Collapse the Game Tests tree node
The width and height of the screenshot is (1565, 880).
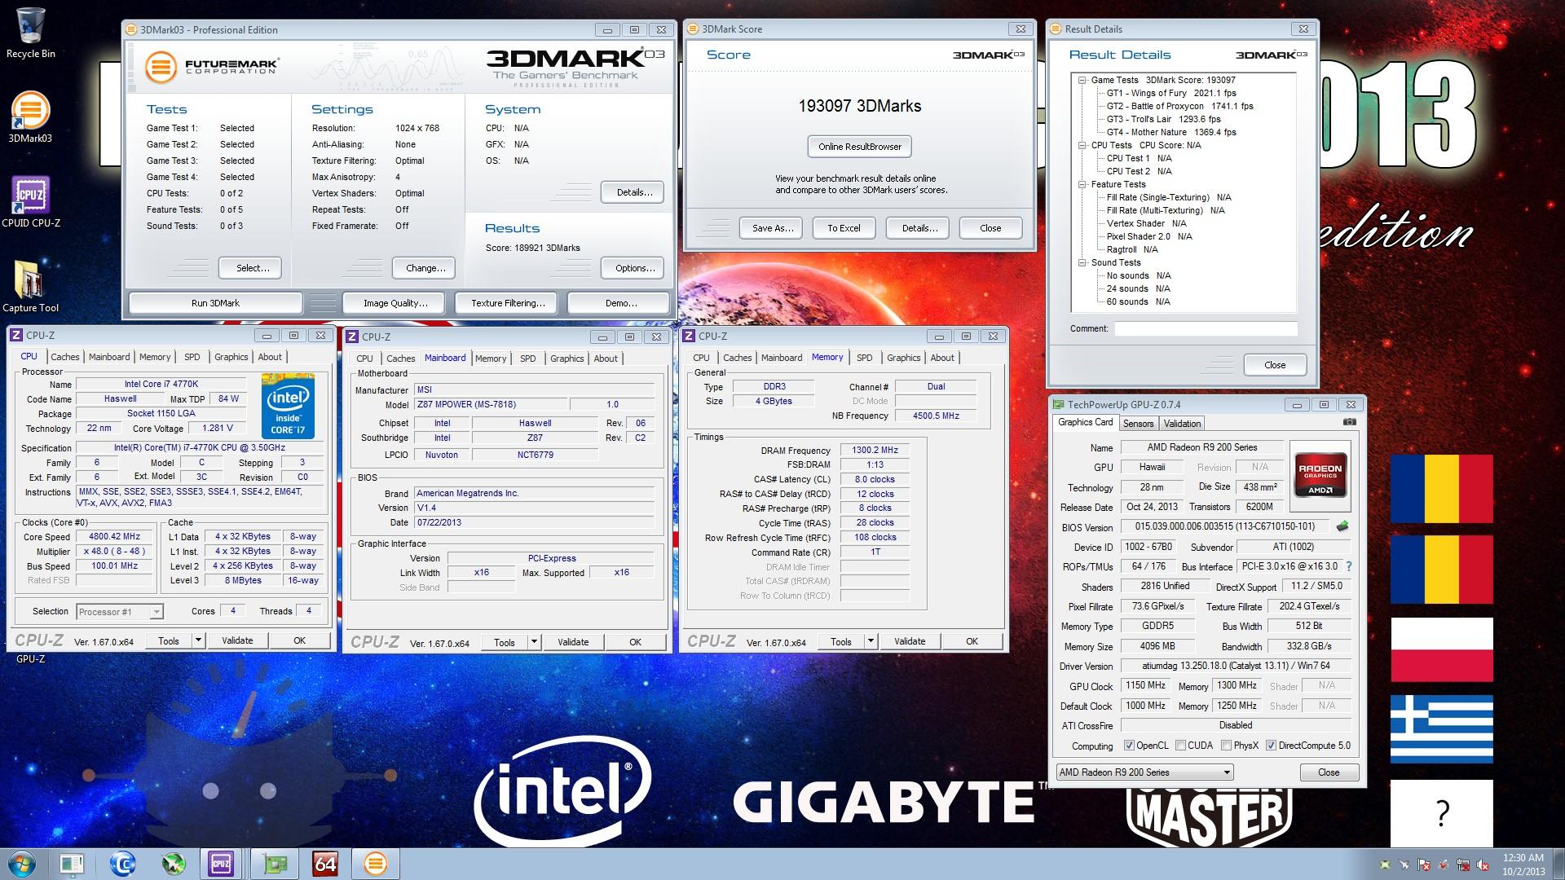(x=1082, y=80)
